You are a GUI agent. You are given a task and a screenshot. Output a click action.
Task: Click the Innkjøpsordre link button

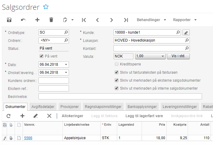[x=187, y=116]
